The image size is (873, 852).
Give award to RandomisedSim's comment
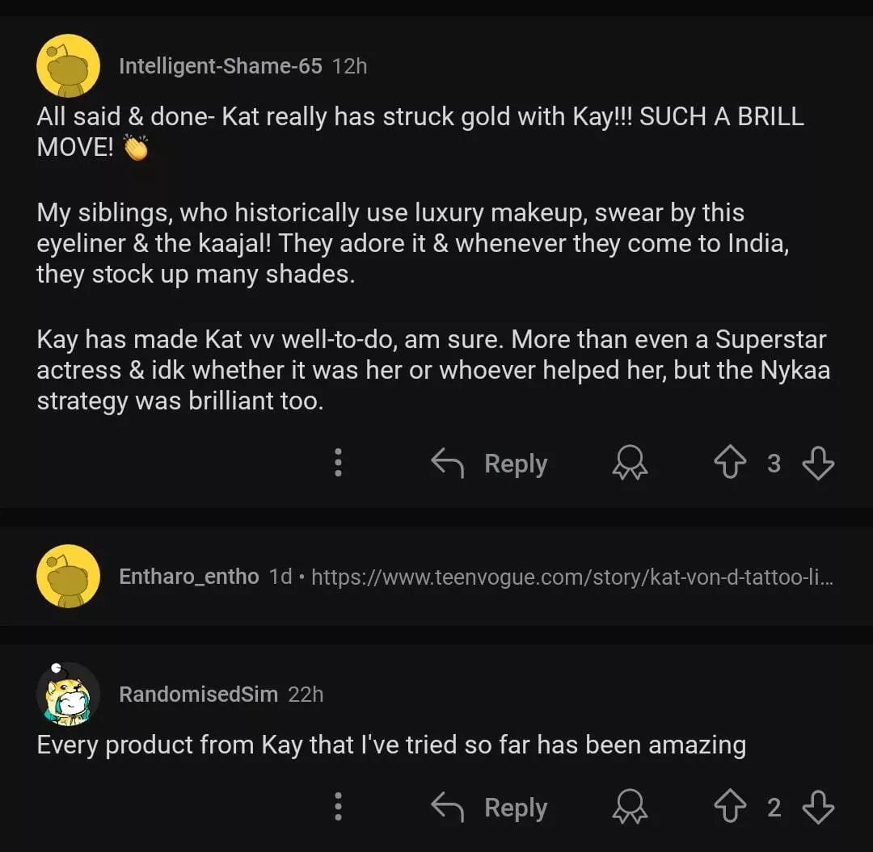(x=630, y=808)
